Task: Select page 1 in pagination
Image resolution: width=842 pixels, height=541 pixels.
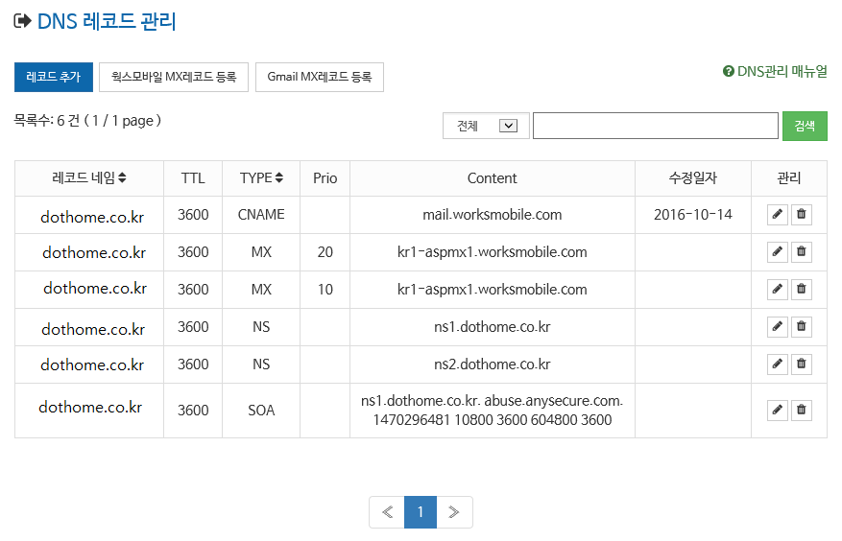Action: tap(421, 512)
